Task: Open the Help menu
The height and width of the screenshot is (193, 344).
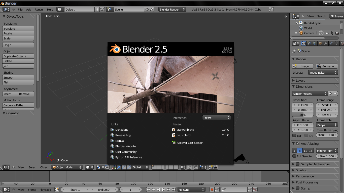Action: tap(50, 9)
